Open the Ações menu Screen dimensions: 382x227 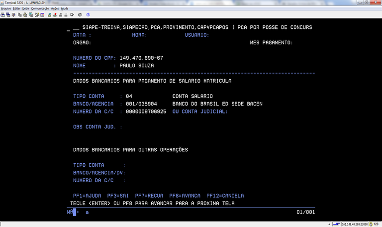(x=55, y=8)
